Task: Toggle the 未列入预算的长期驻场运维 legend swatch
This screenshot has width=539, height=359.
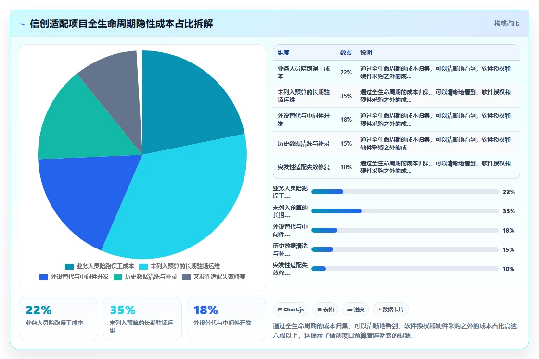Action: coord(143,266)
